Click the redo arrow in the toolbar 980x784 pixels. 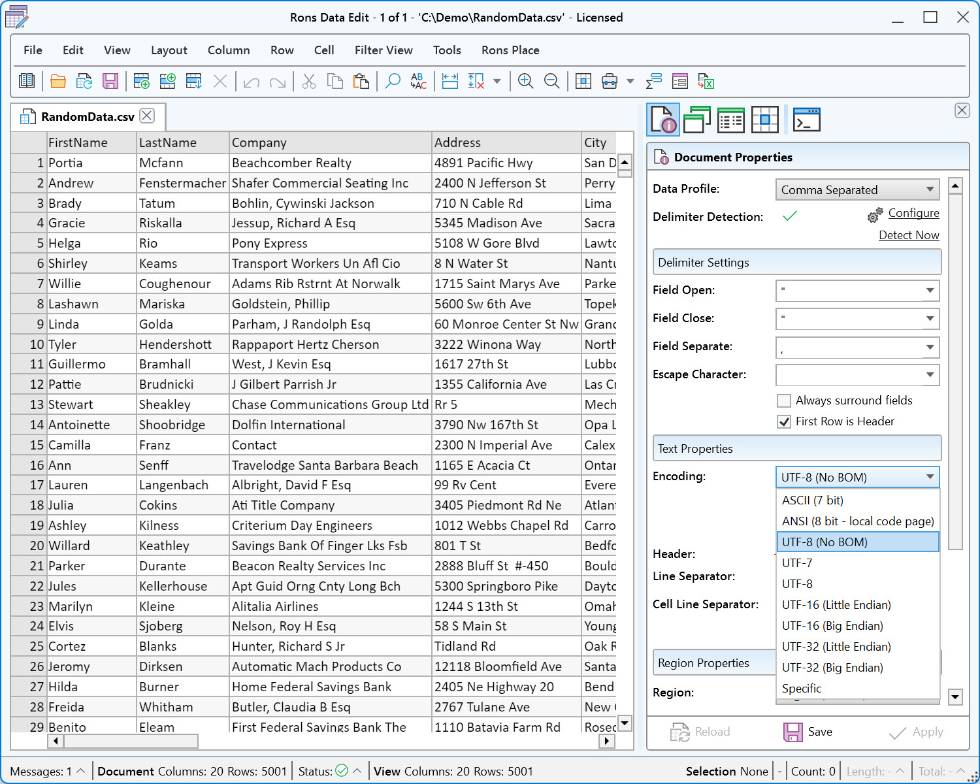278,82
